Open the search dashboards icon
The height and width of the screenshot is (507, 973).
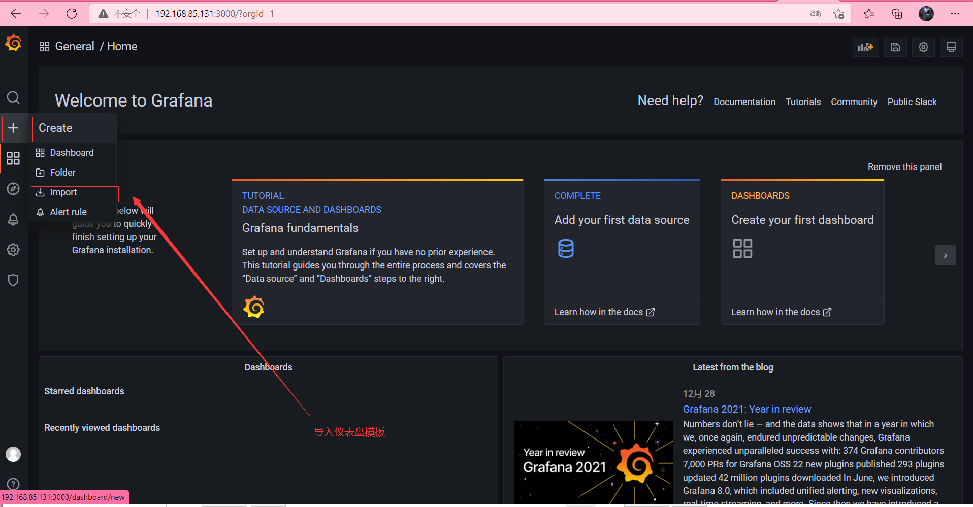tap(13, 97)
